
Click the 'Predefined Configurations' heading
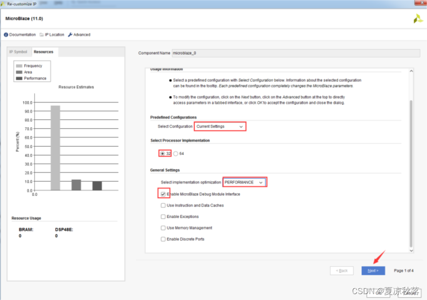coord(173,117)
